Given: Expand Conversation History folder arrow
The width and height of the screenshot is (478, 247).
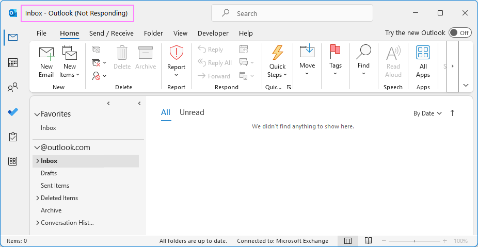Looking at the screenshot, I should [38, 223].
